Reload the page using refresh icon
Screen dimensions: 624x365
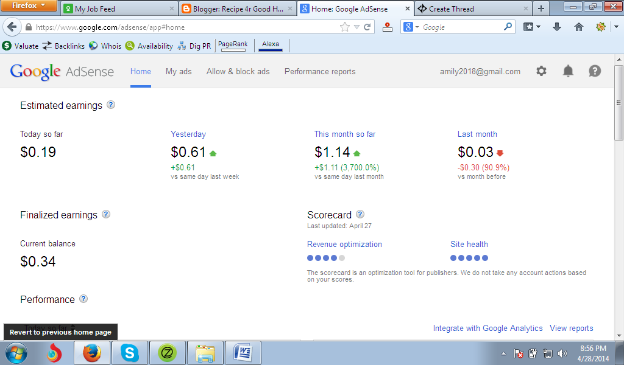tap(367, 27)
